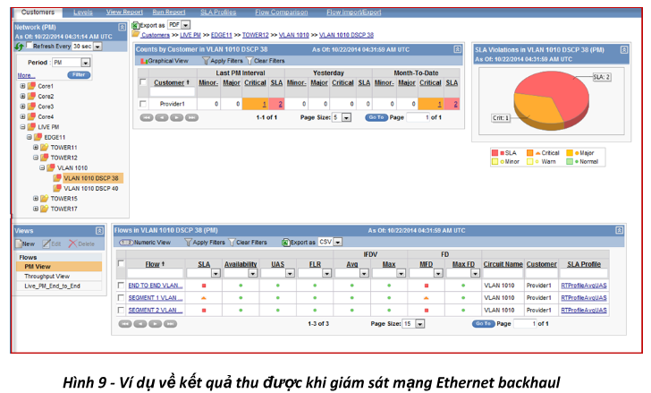The width and height of the screenshot is (651, 393).
Task: Switch to the Levels tab
Action: click(83, 13)
